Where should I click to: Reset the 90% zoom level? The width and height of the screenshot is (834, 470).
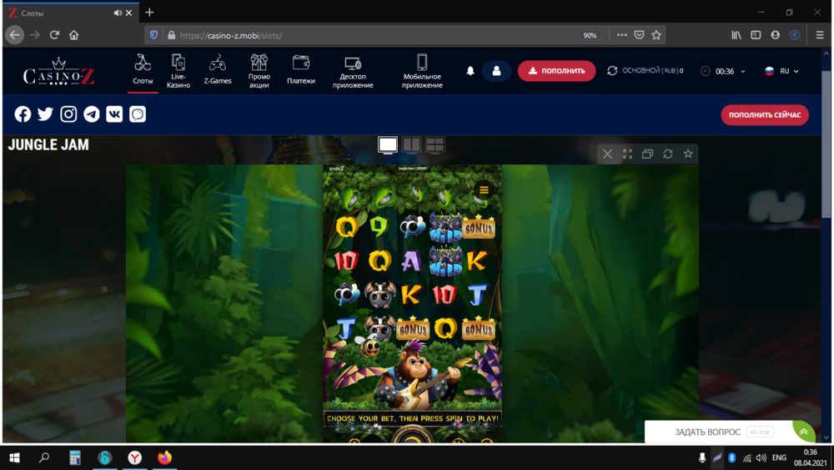tap(590, 36)
